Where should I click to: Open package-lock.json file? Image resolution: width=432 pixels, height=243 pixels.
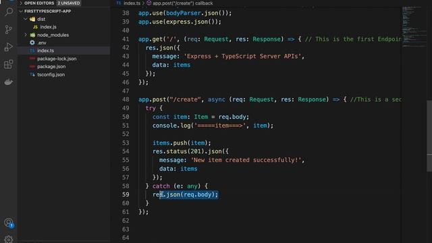(x=57, y=59)
